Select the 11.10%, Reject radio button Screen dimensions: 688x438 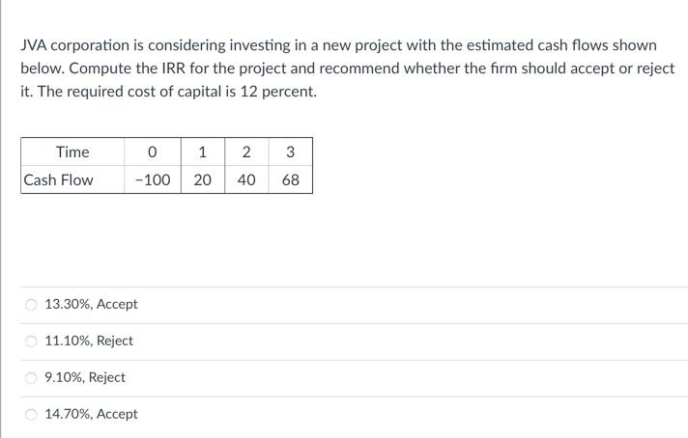[x=32, y=342]
